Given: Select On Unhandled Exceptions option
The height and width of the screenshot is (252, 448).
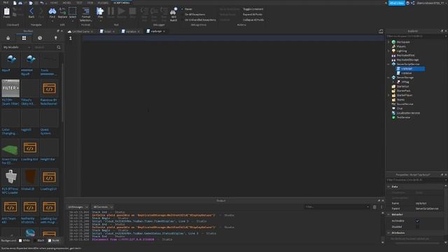Looking at the screenshot, I should pos(200,20).
